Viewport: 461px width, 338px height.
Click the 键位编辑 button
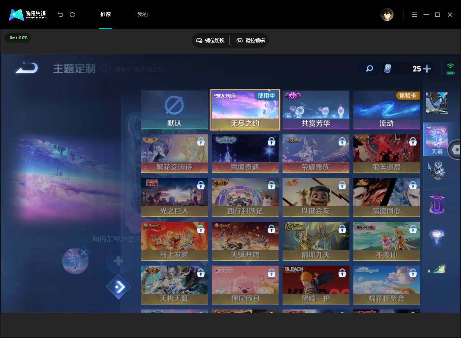(251, 40)
